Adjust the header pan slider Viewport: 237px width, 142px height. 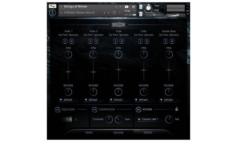pos(154,15)
